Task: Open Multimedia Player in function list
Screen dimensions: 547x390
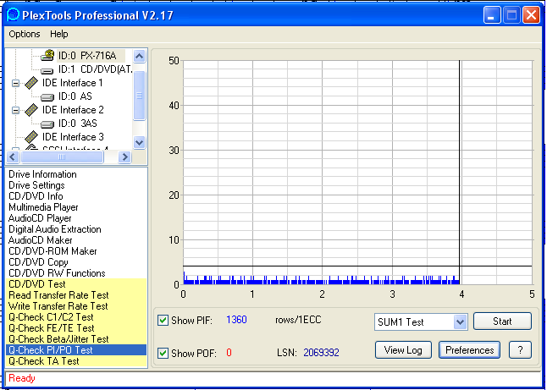Action: point(43,207)
